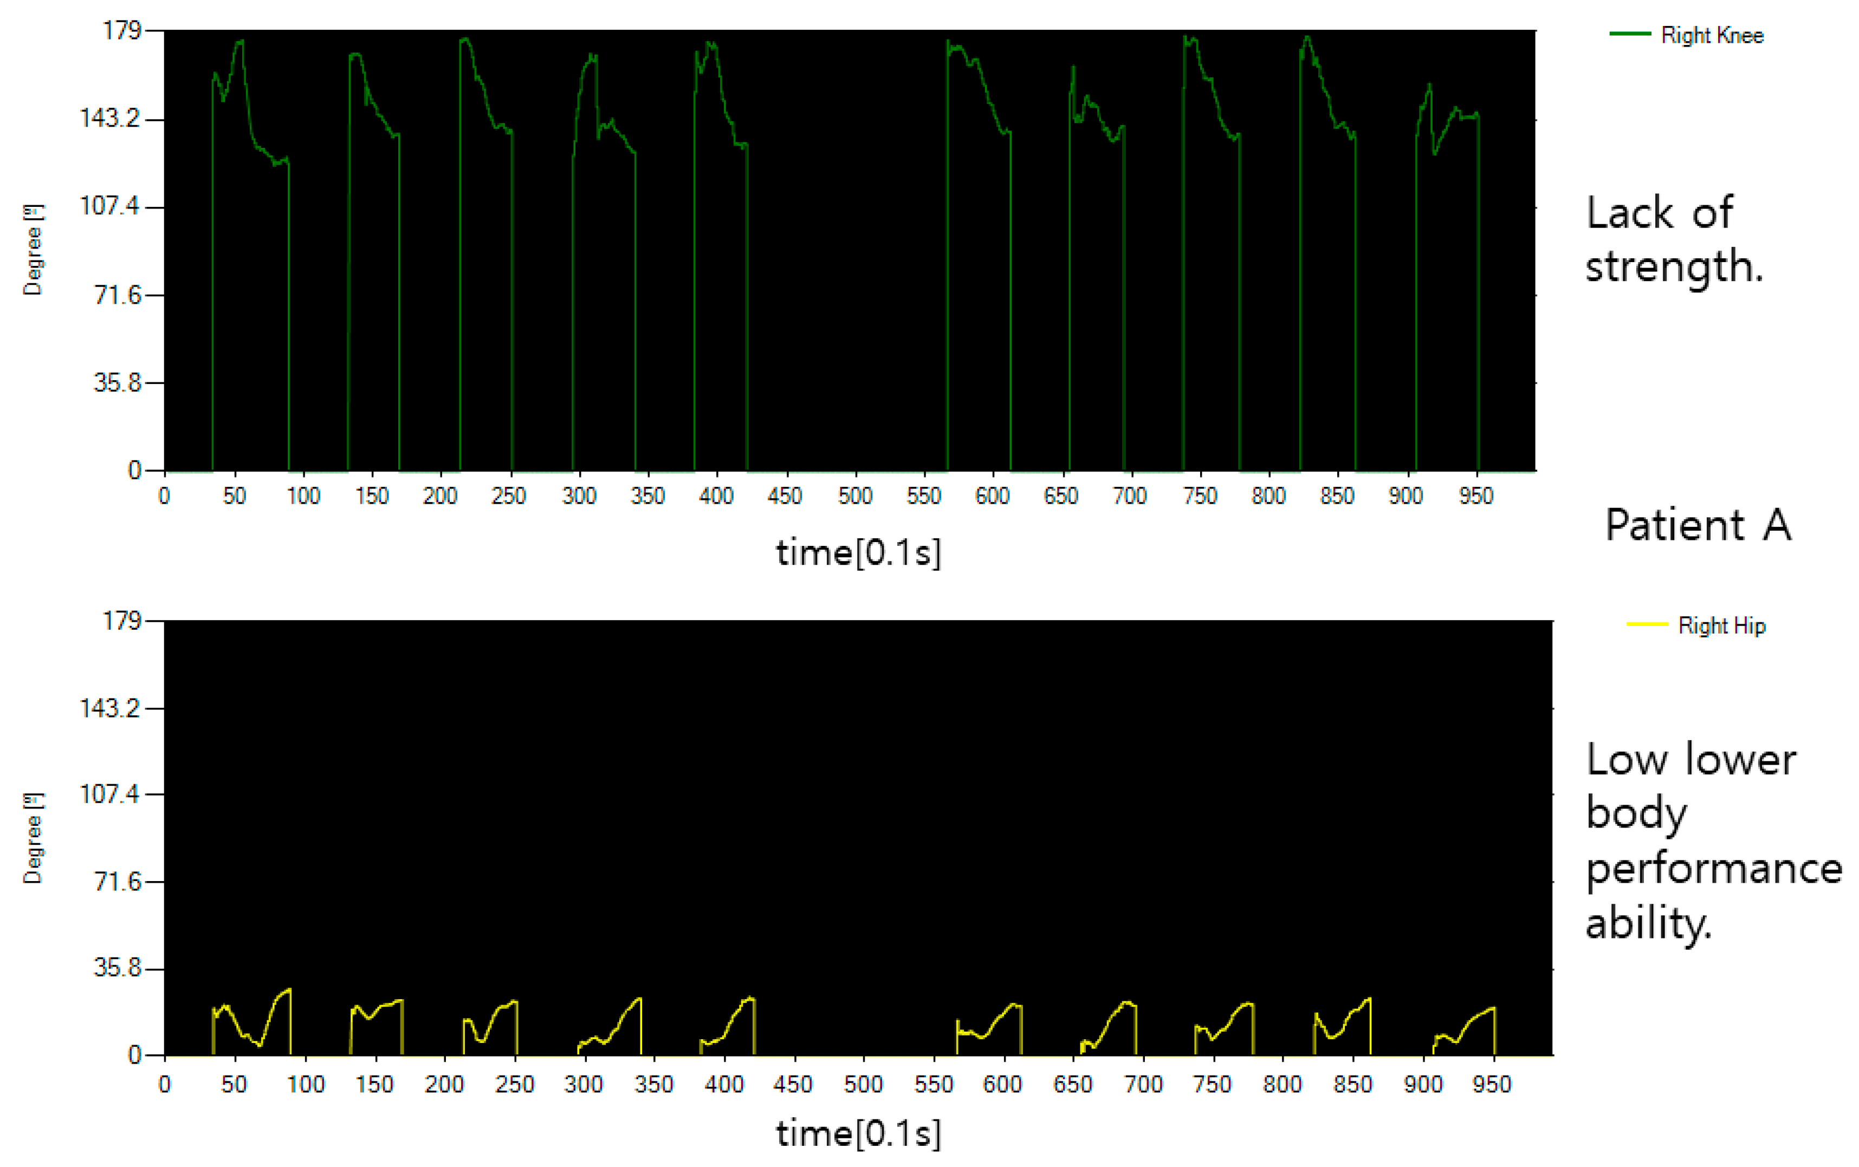Click the 500 time tick of knee chart

854,496
